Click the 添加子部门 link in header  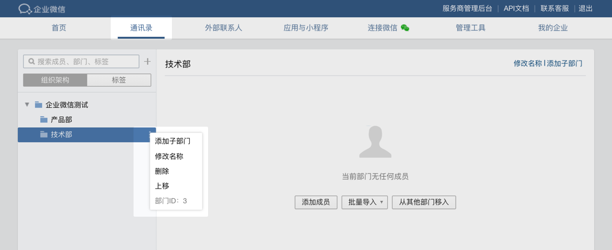tap(564, 63)
